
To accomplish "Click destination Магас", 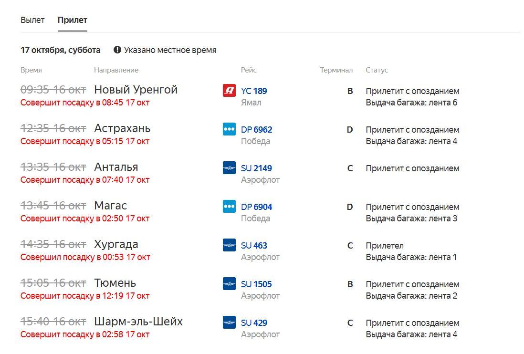I will (111, 205).
